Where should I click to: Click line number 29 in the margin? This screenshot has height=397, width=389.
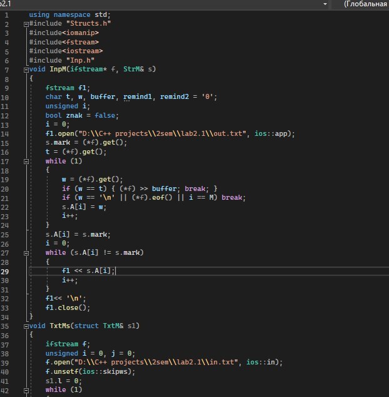coord(4,271)
